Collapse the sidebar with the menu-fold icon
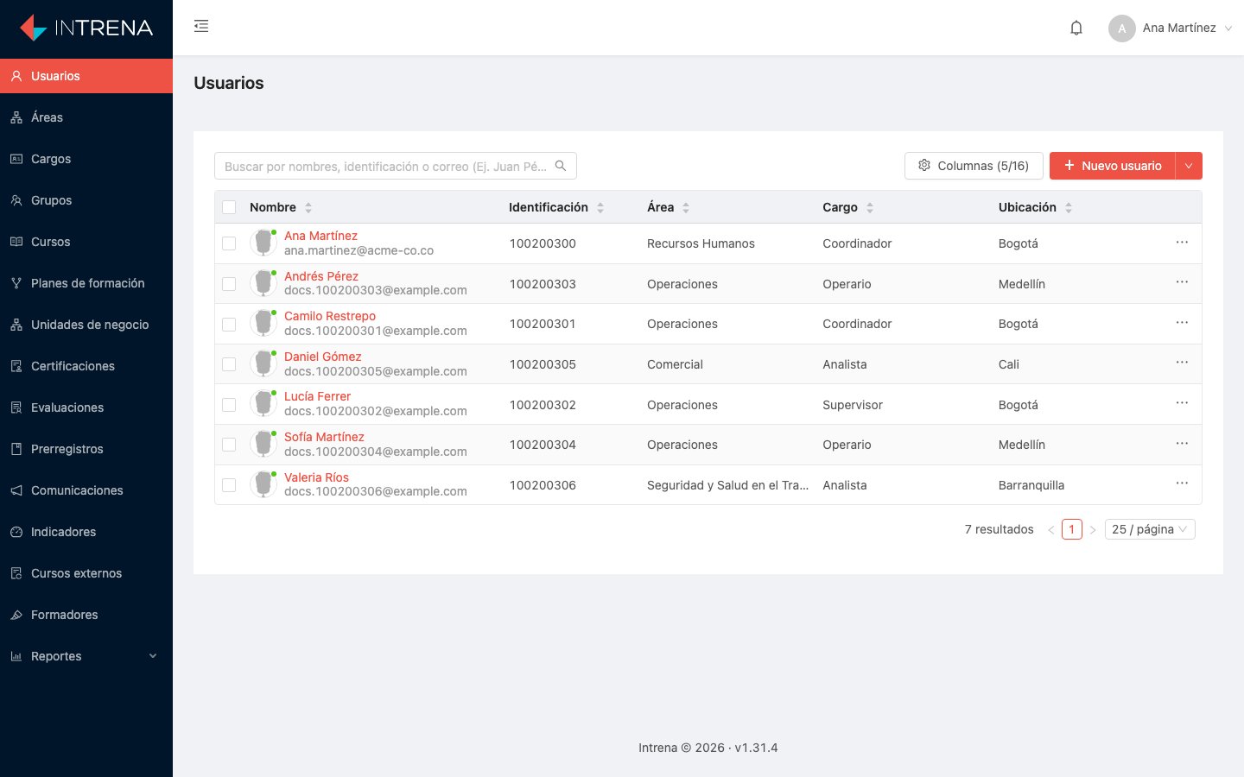This screenshot has height=777, width=1244. point(201,27)
